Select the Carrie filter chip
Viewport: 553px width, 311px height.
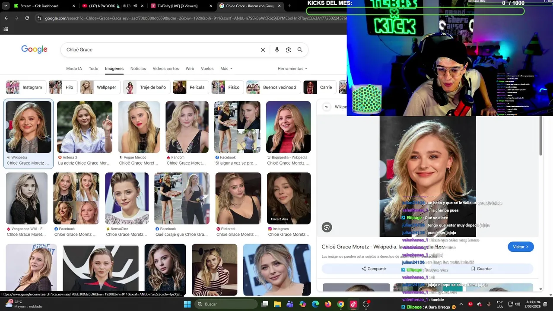coord(320,87)
